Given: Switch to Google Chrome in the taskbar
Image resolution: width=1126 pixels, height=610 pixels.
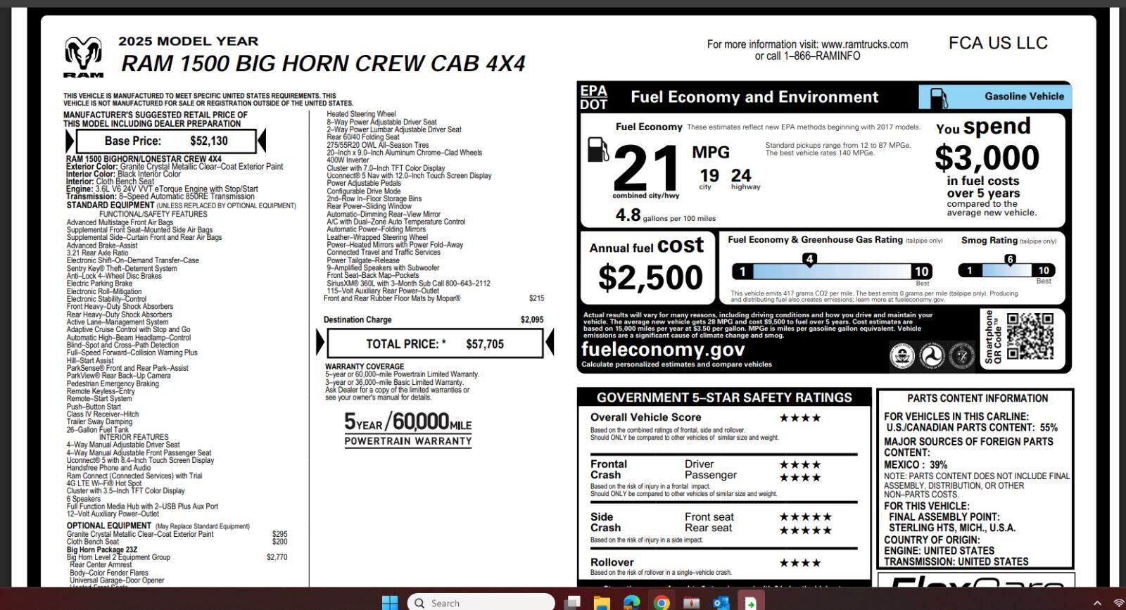Looking at the screenshot, I should (661, 602).
